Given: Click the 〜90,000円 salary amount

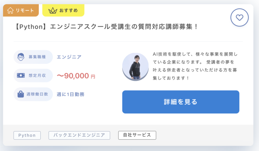Looking at the screenshot, I should [x=76, y=76].
